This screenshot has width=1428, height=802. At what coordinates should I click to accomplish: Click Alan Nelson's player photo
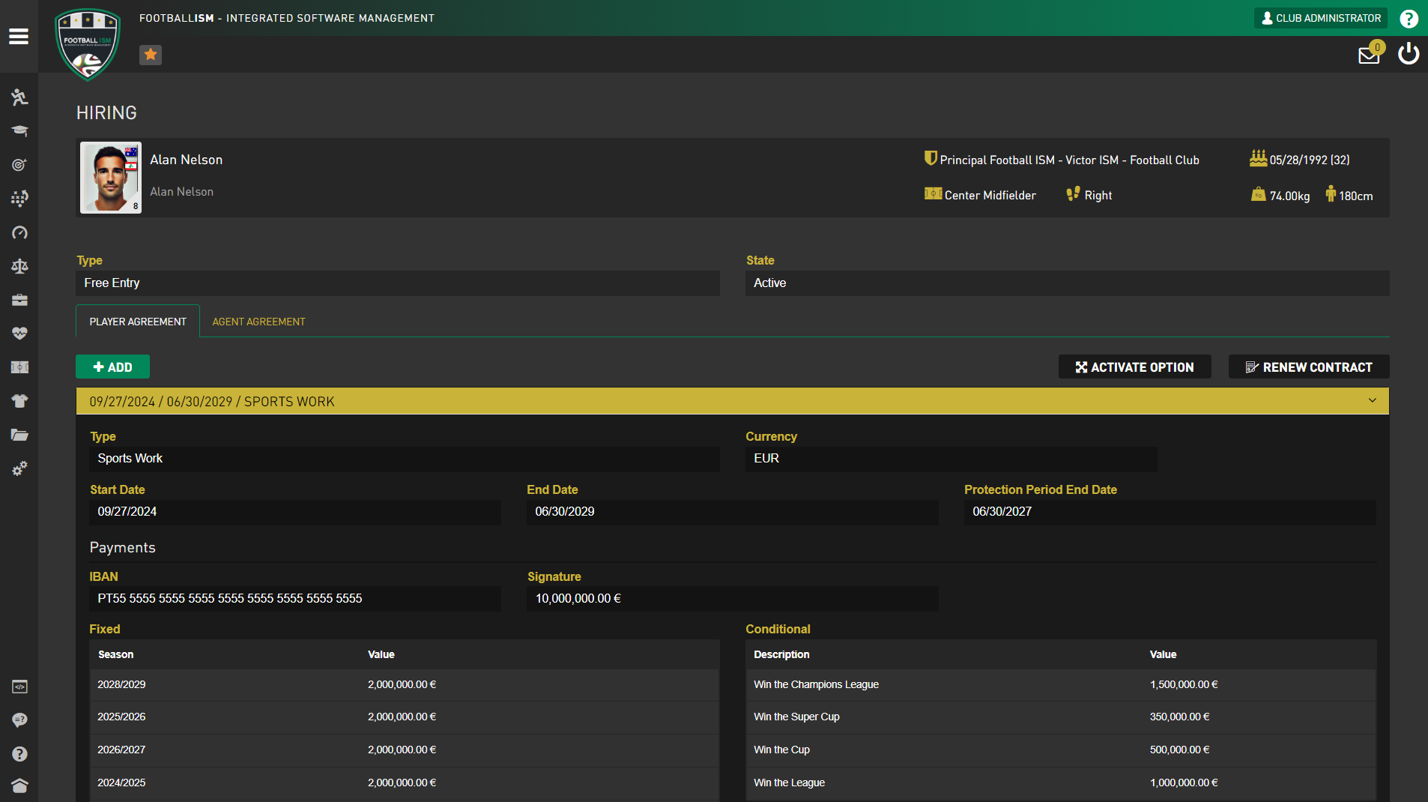coord(111,178)
